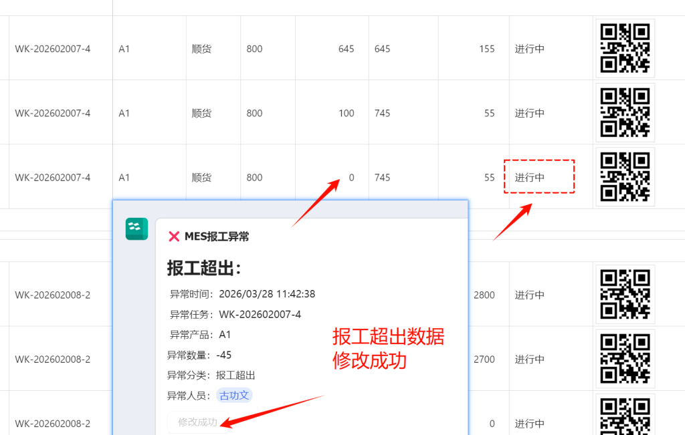Click 进行中 status in WK-202602007-4 row with 0
The height and width of the screenshot is (435, 685).
pos(530,178)
